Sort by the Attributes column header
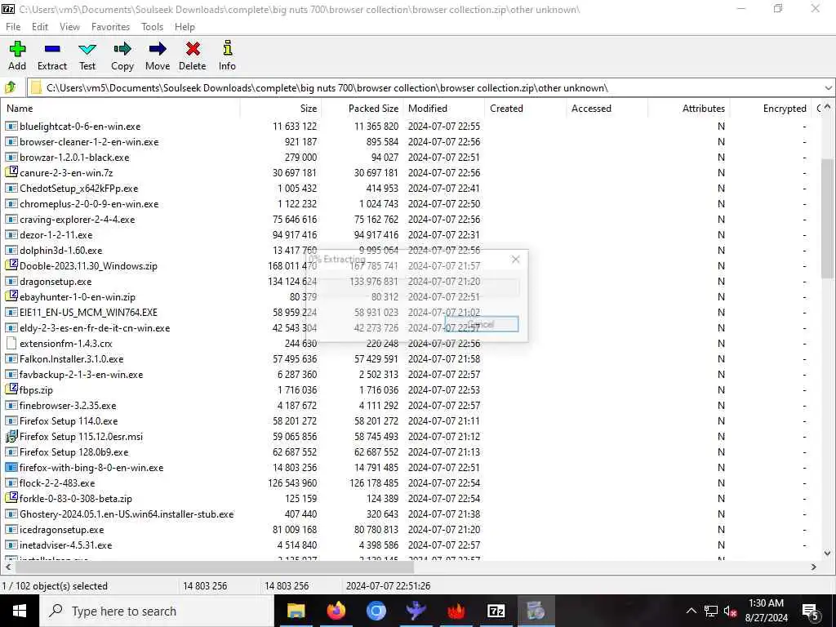 [x=688, y=109]
